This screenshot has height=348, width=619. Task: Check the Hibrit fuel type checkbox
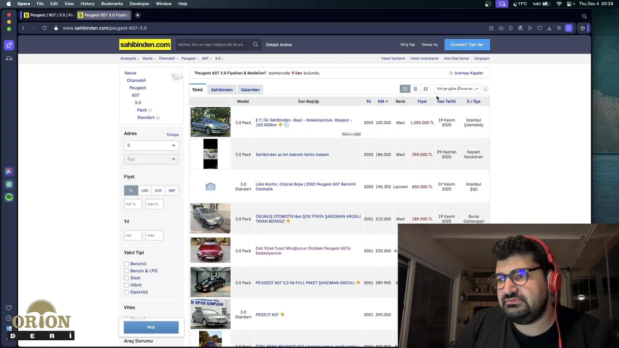[x=126, y=285]
